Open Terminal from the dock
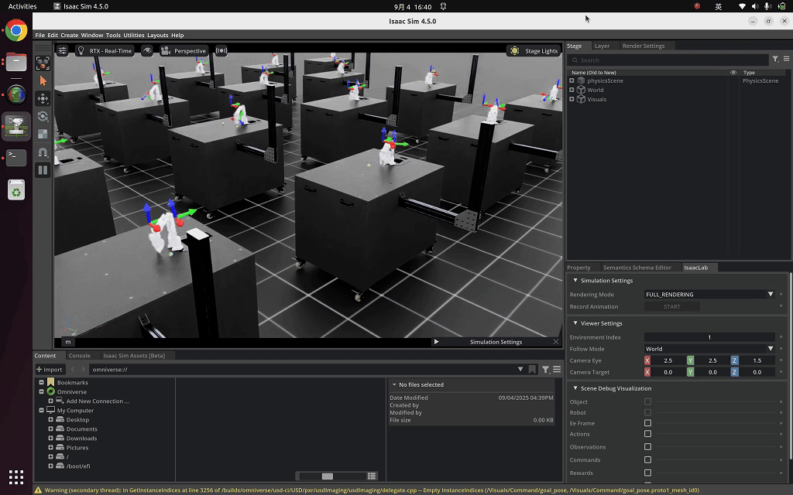Viewport: 793px width, 495px height. [x=16, y=158]
